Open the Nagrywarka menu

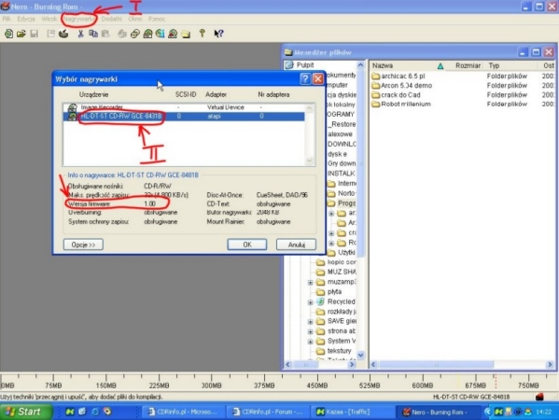point(78,19)
